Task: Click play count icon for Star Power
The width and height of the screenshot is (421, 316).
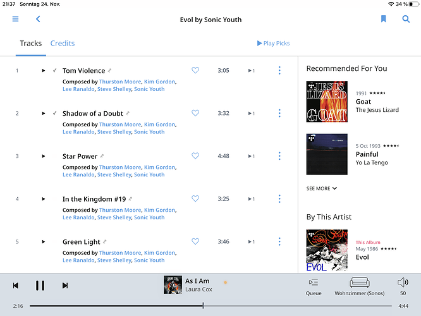Action: click(252, 156)
